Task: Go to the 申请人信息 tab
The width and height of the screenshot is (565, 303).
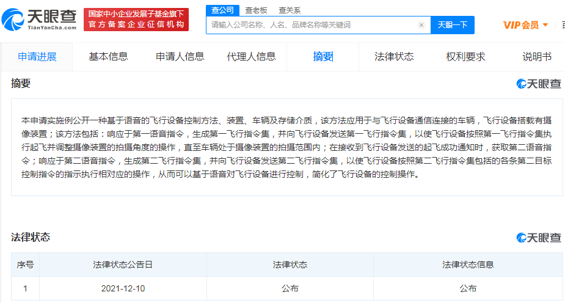Action: tap(180, 57)
